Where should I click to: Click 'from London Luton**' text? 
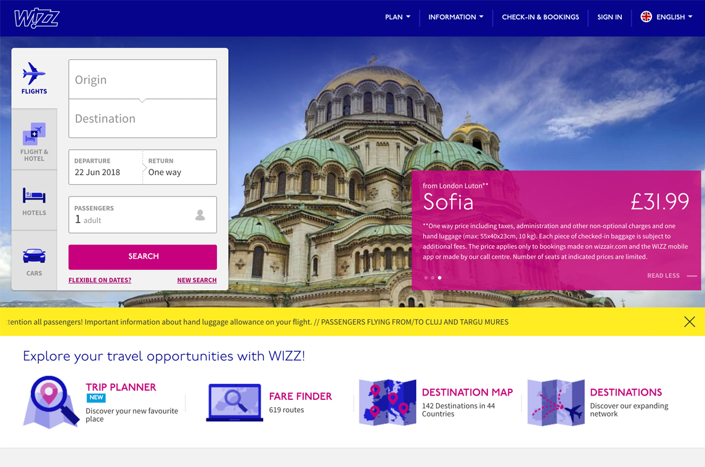click(x=455, y=185)
